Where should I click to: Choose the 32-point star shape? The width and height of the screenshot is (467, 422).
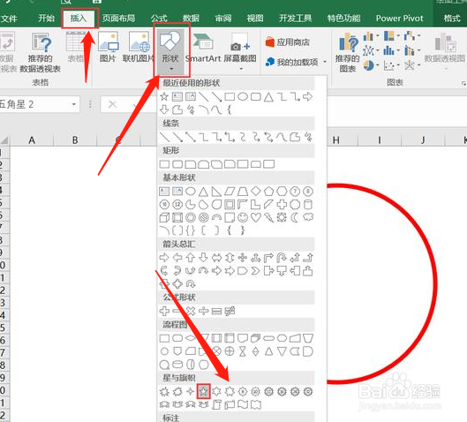pos(308,391)
